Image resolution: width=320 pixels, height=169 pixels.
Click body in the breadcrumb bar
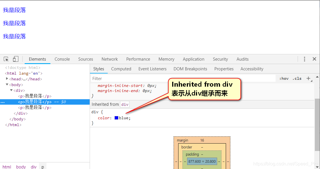coord(21,167)
